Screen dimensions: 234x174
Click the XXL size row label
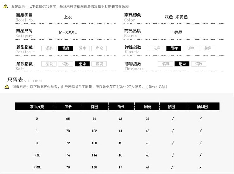[37, 155]
